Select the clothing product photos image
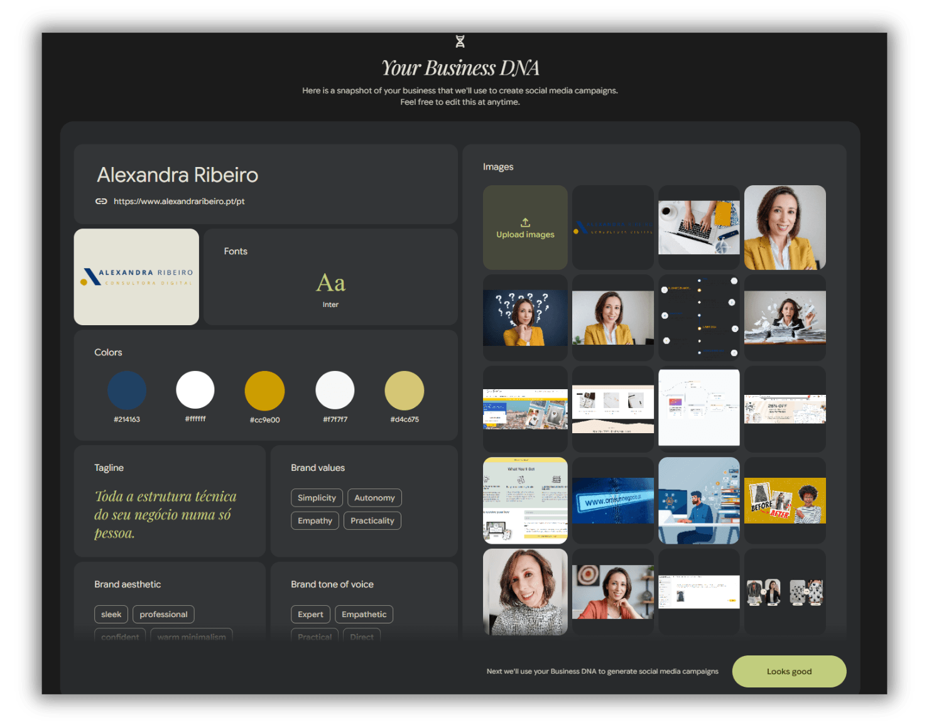Screen dimensions: 929x727 [x=785, y=592]
